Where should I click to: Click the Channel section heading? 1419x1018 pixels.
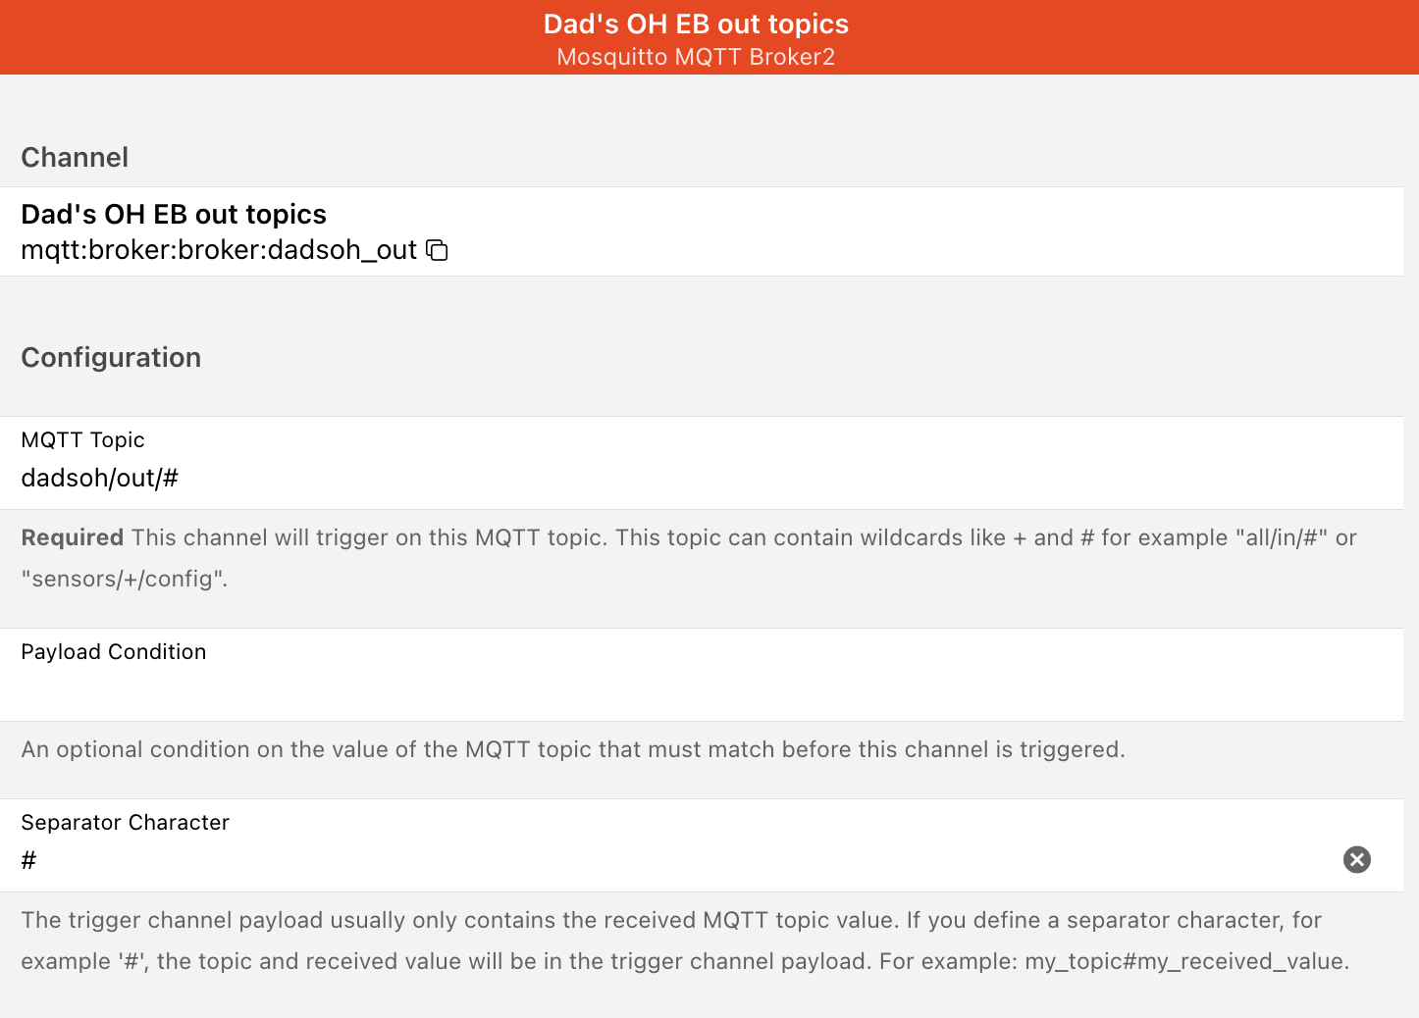click(x=75, y=157)
